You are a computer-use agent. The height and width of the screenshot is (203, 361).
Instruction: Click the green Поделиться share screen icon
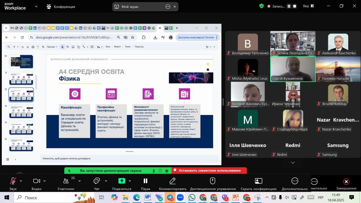[x=122, y=181]
